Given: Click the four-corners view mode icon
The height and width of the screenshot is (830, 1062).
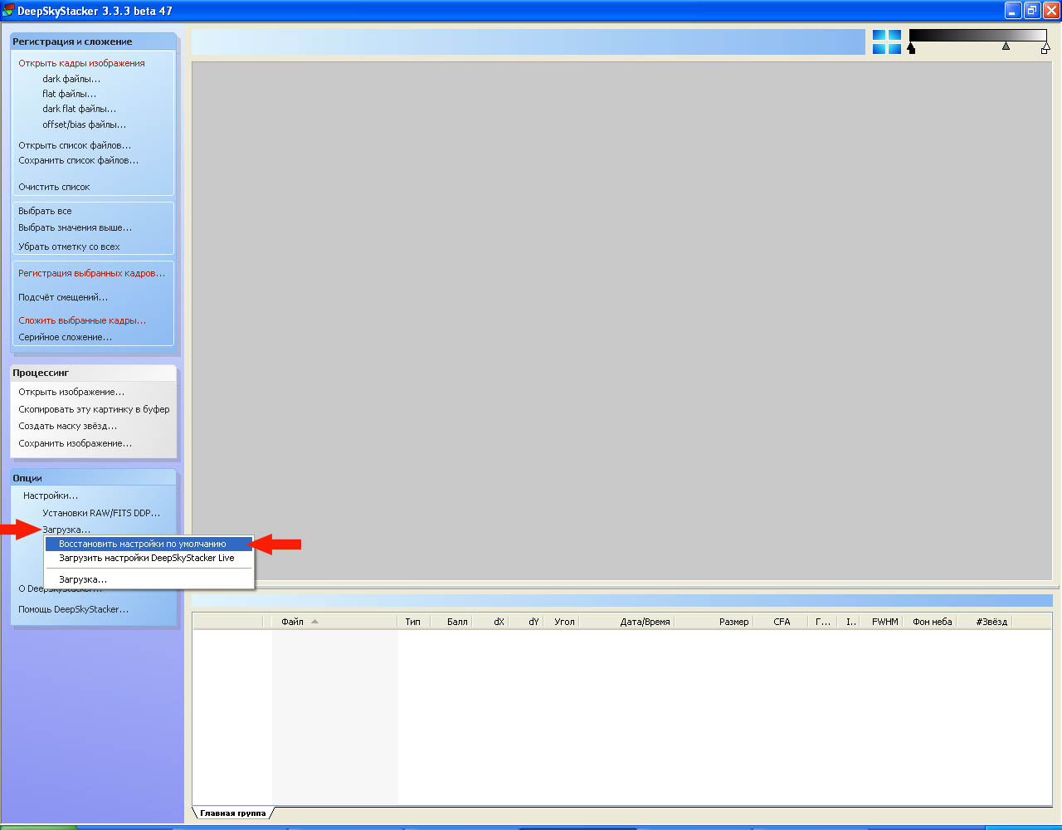Looking at the screenshot, I should 886,42.
